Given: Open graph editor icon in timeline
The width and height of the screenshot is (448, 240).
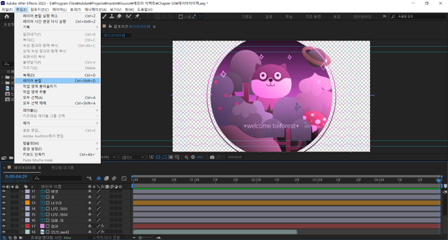Looking at the screenshot, I should pyautogui.click(x=124, y=179).
